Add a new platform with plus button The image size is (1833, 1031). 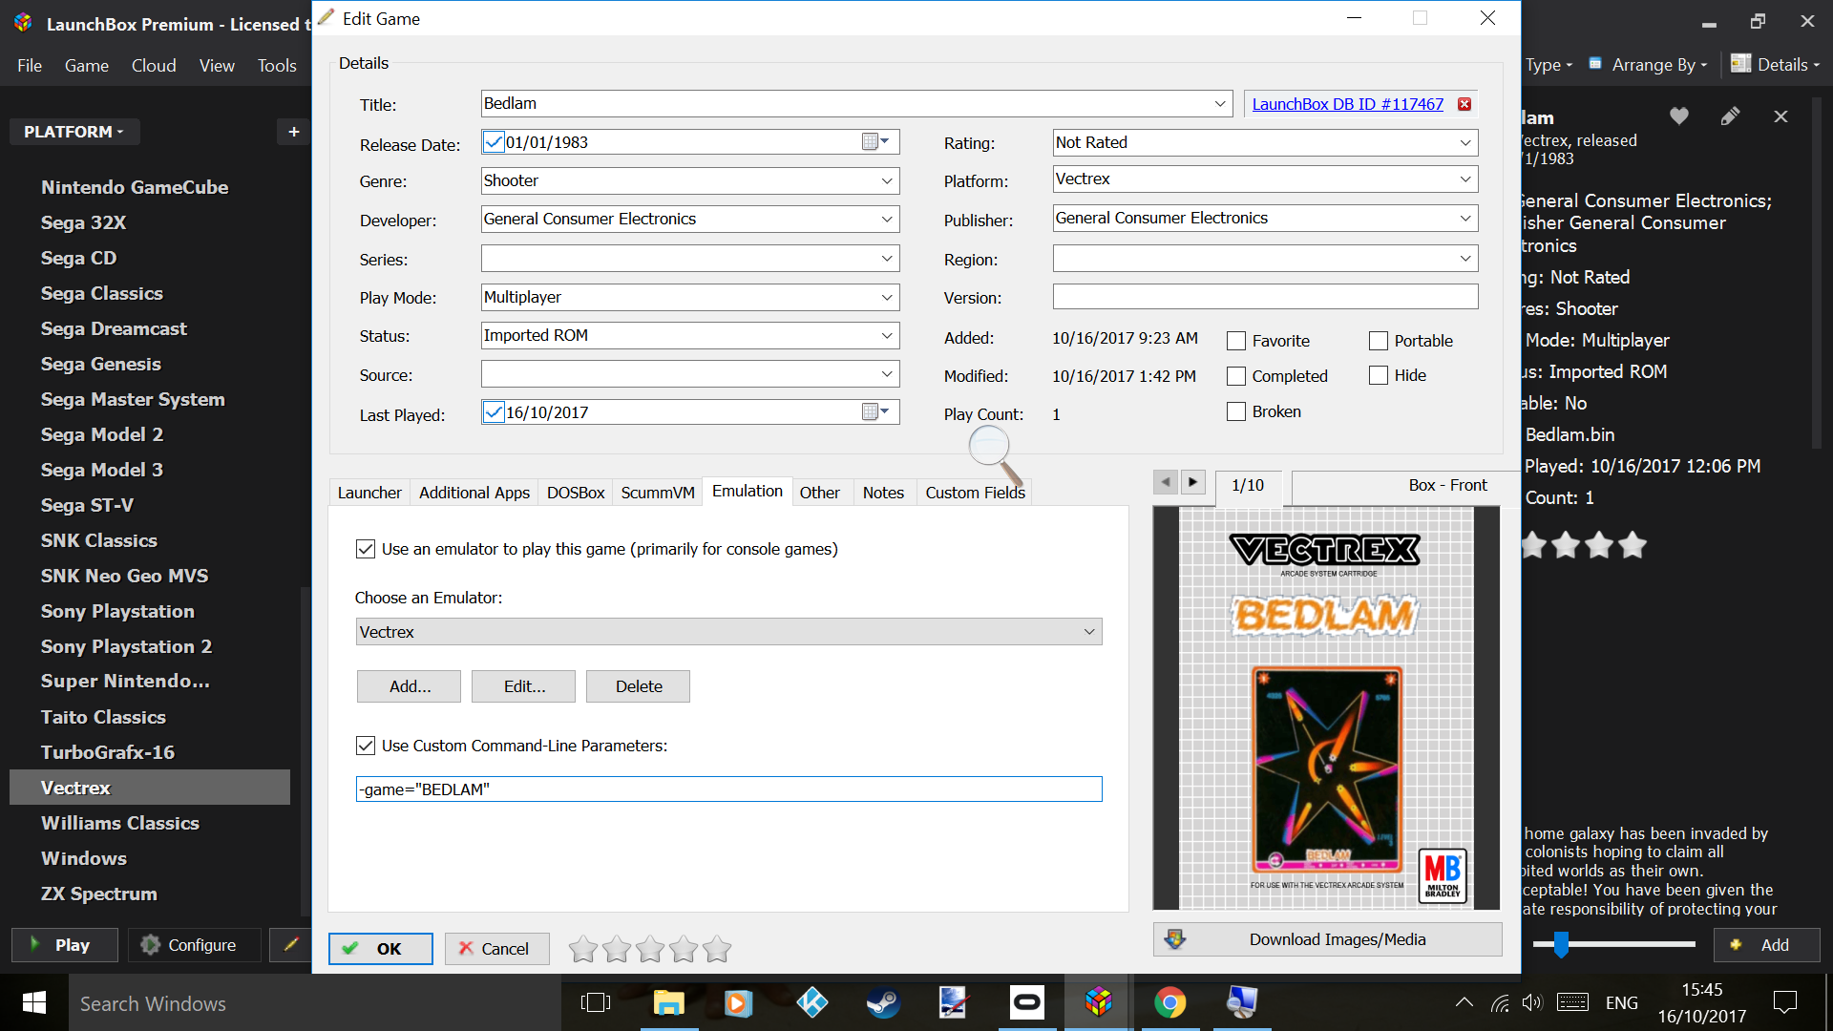[x=293, y=132]
